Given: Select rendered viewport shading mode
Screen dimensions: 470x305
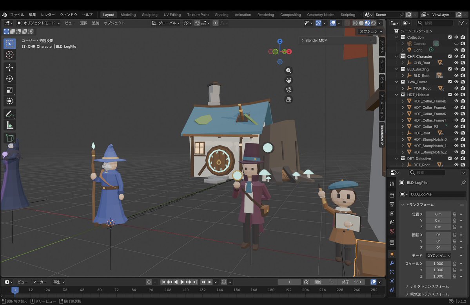Looking at the screenshot, I should click(374, 23).
